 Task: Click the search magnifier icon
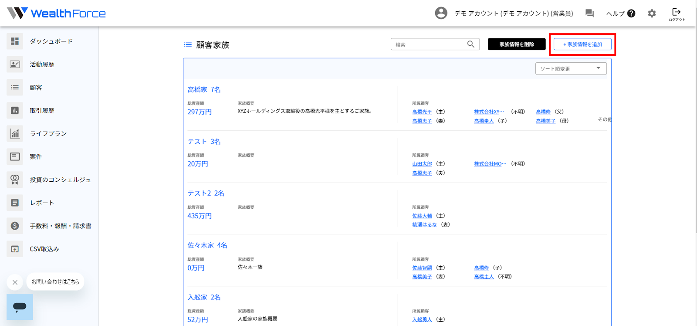point(471,44)
